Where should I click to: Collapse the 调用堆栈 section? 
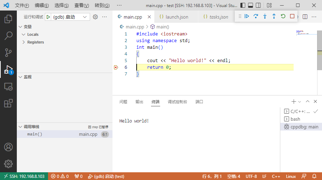click(x=20, y=127)
